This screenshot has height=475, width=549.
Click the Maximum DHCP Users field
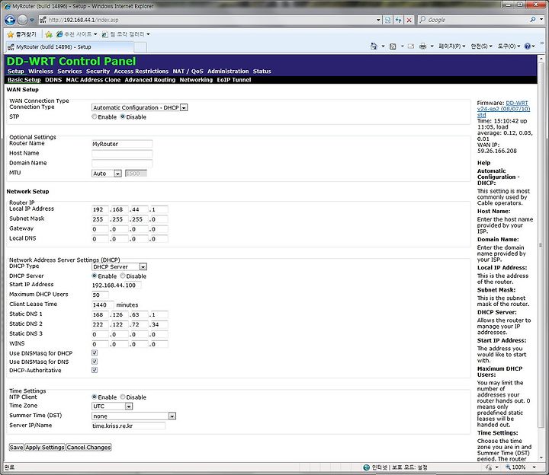[x=100, y=295]
